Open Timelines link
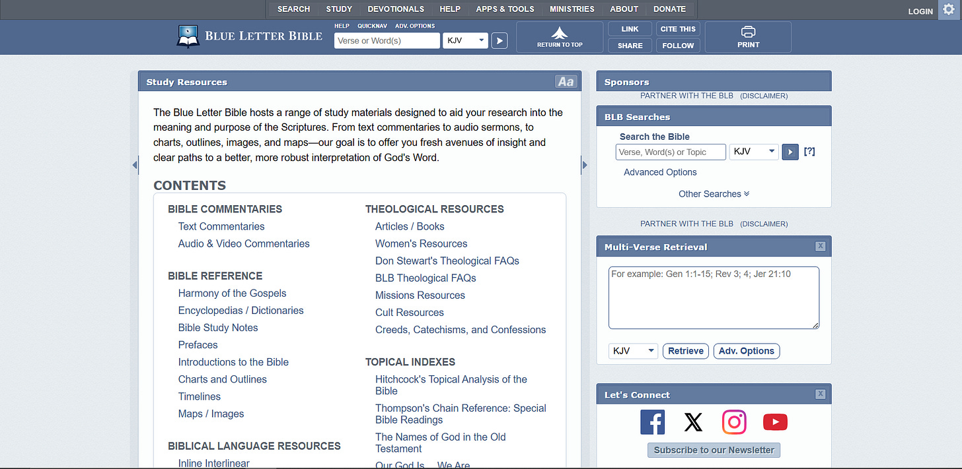 click(200, 396)
